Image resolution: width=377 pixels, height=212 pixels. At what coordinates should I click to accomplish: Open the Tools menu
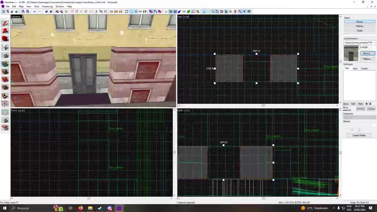(37, 6)
